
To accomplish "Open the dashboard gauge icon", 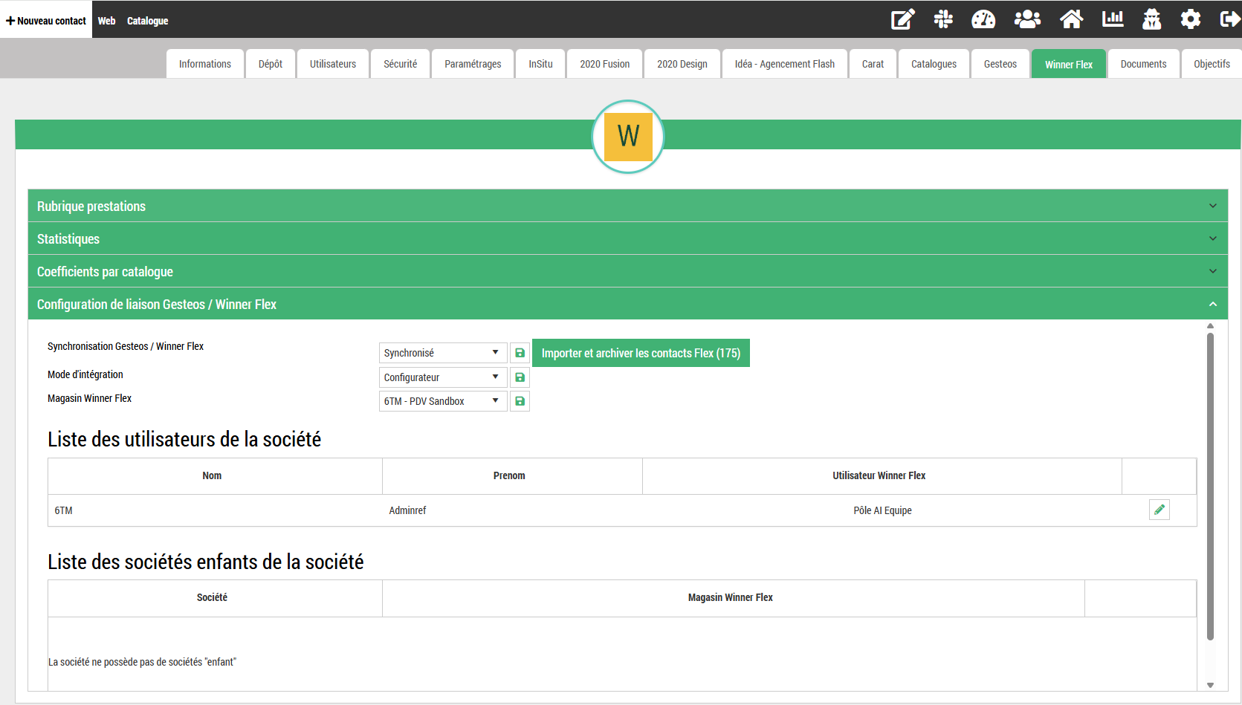I will [x=983, y=19].
